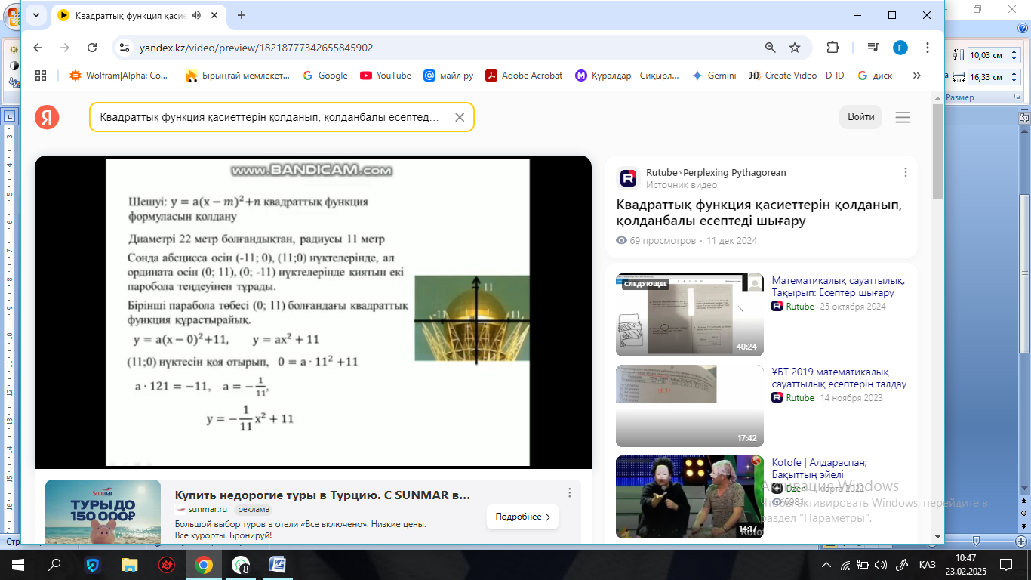Viewport: 1031px width, 580px height.
Task: Mute the tab via speaker icon
Action: tap(197, 15)
